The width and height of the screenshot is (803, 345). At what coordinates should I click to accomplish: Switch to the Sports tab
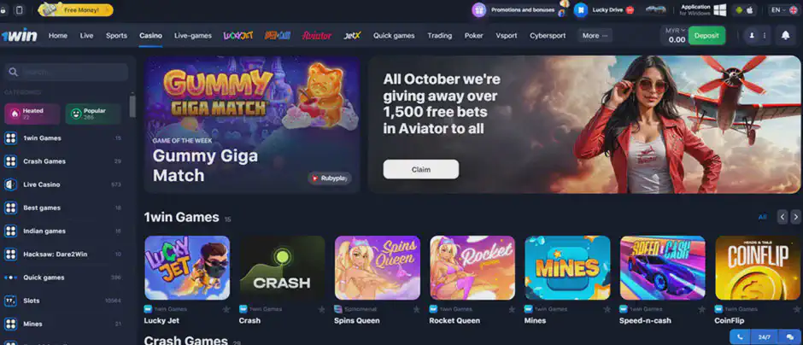click(x=116, y=36)
